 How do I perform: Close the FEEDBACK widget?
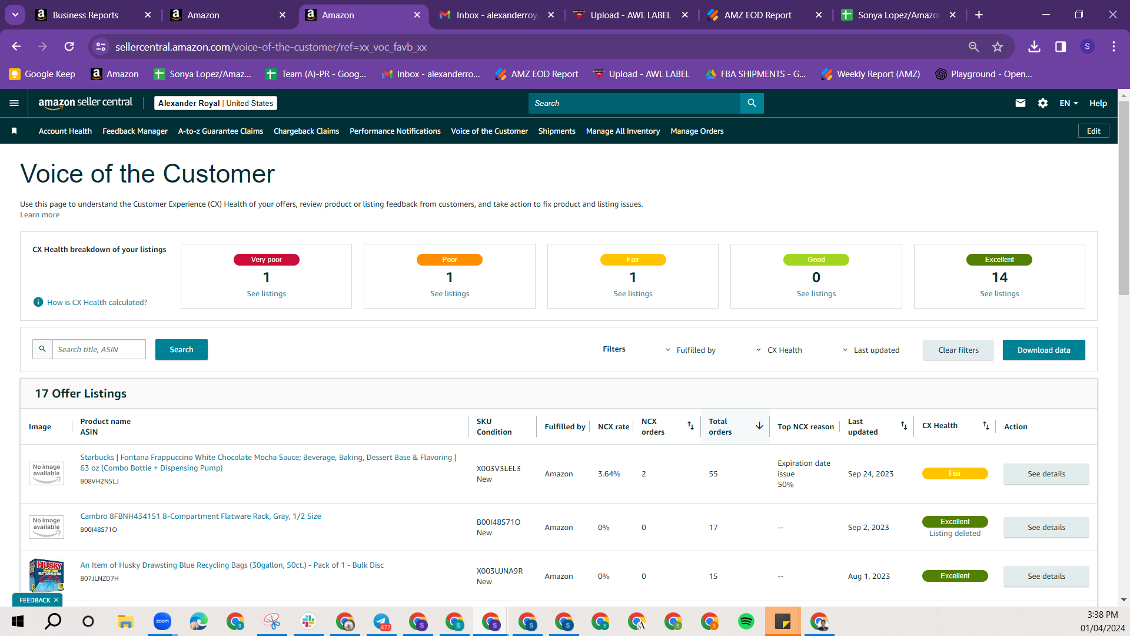click(56, 600)
